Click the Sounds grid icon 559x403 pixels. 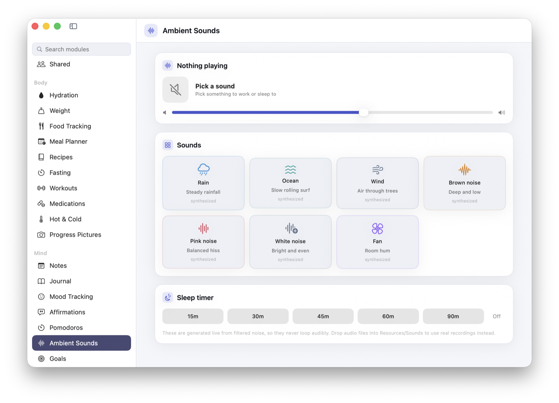(168, 145)
